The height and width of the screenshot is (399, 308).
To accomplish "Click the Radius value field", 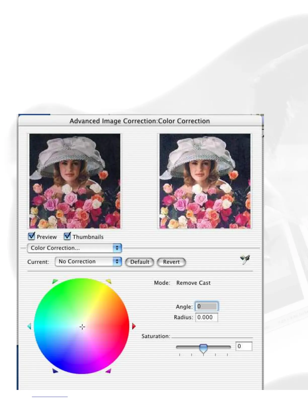I will point(207,317).
